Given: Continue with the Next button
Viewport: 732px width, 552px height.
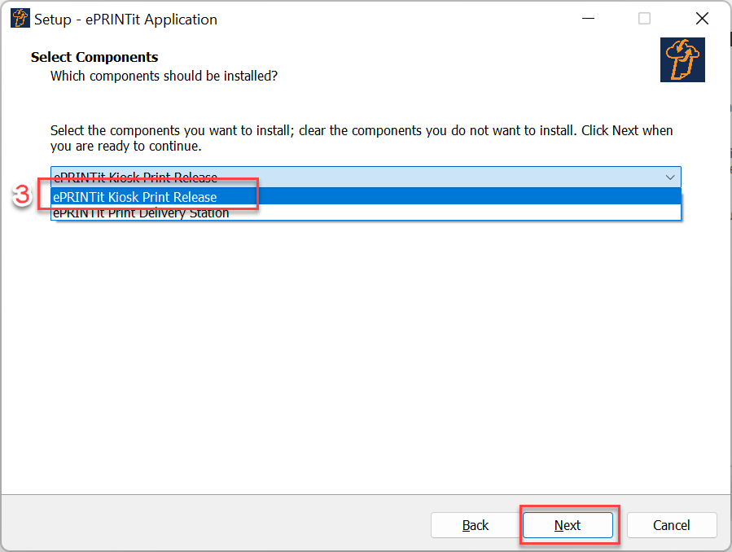Looking at the screenshot, I should 568,525.
